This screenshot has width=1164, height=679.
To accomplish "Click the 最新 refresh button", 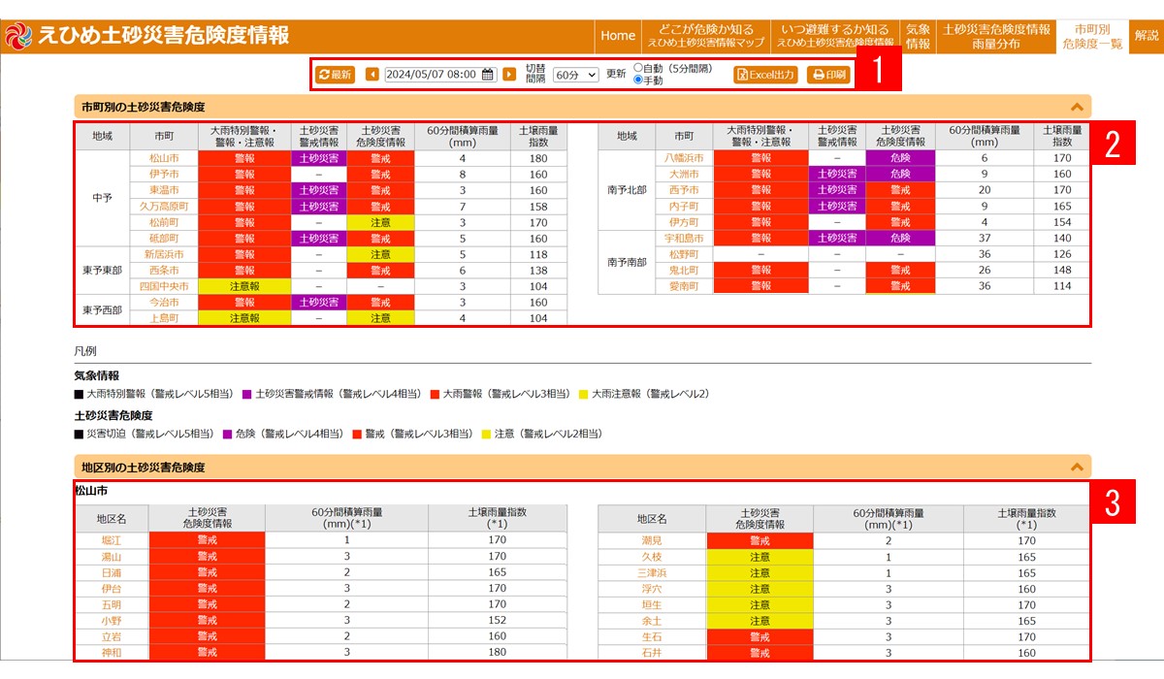I will tap(335, 75).
